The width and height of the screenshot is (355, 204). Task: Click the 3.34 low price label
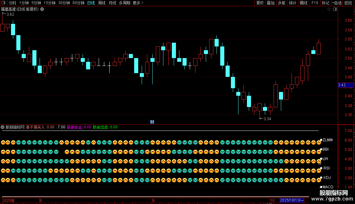coord(267,119)
